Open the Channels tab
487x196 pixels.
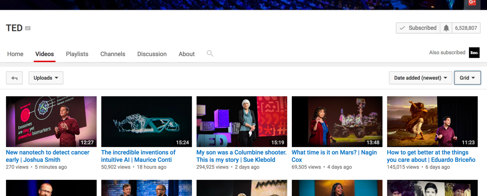[113, 54]
